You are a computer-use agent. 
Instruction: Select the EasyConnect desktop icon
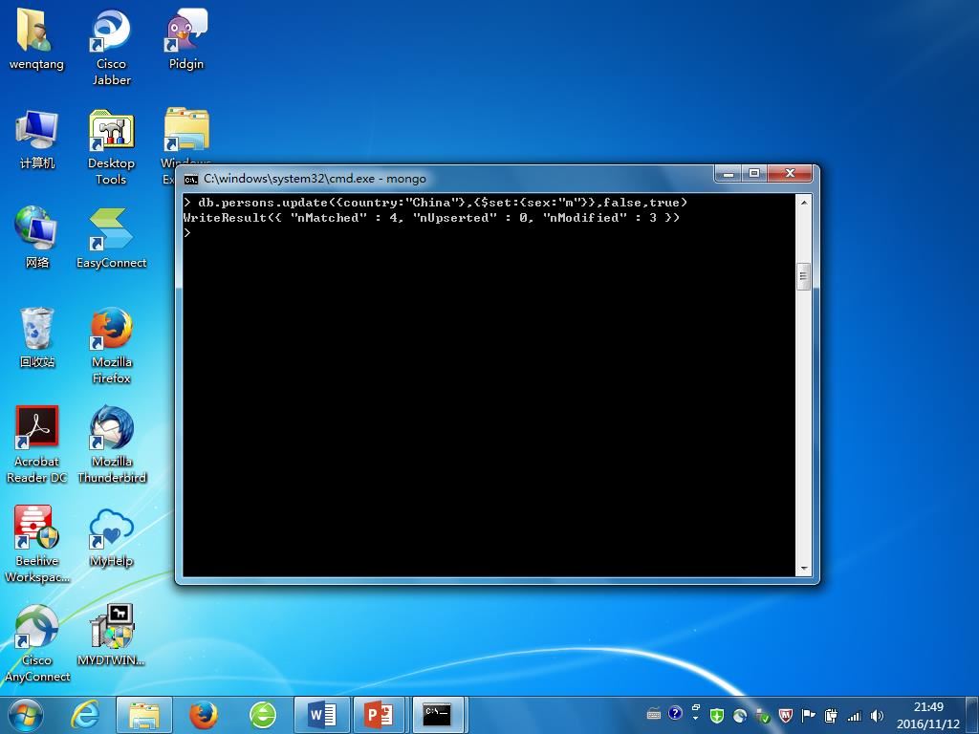(x=111, y=238)
